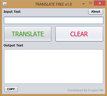Click inside the Output Text area
Viewport: 107px width, 96px height.
(x=54, y=66)
